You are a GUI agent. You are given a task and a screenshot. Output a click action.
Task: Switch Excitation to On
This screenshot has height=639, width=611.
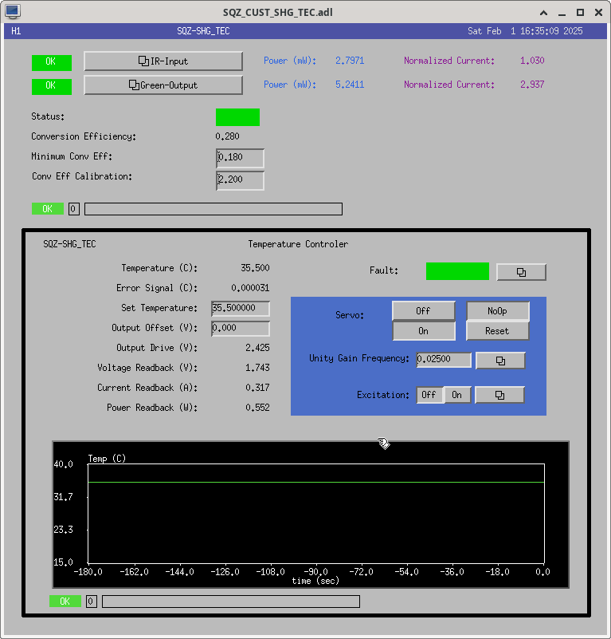pos(457,395)
